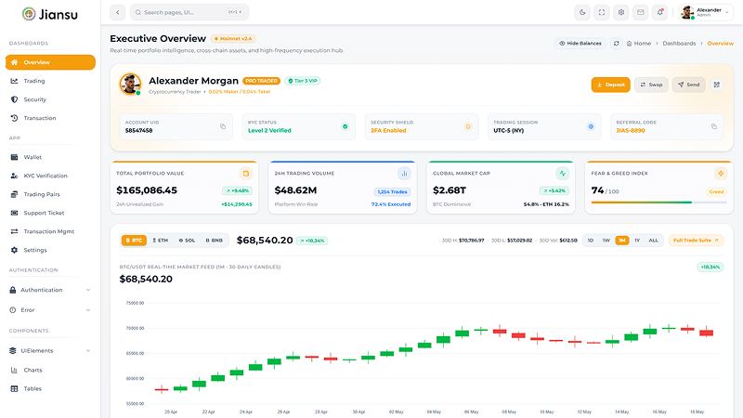
Task: Open settings gear in top bar
Action: point(621,12)
